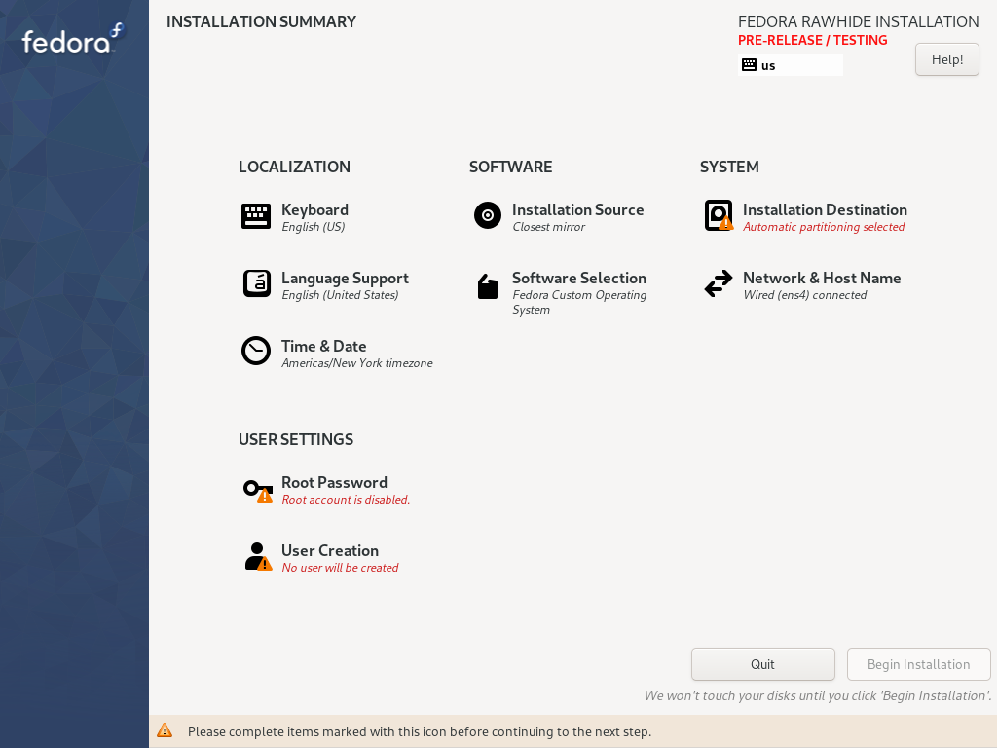Click 'Automatic partitioning selected' status text

tap(824, 227)
